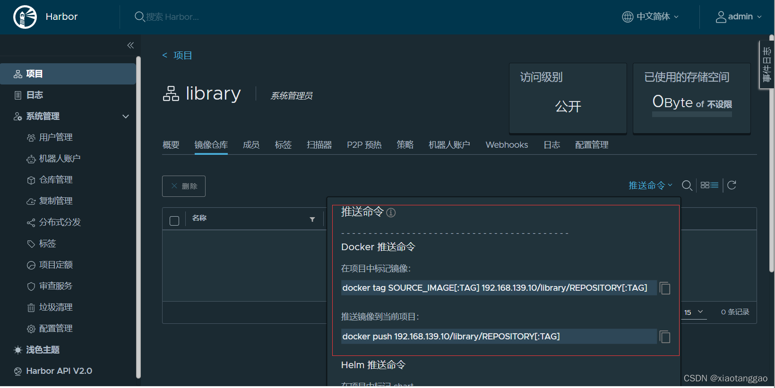Open 项目 in the sidebar
The width and height of the screenshot is (775, 388).
(x=68, y=74)
